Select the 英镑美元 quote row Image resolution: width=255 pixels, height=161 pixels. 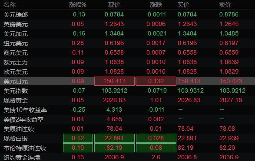128,24
